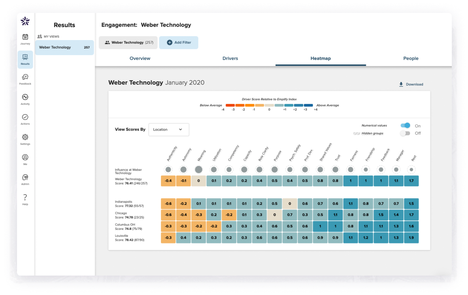Click Louisville Autonomy cell 0.4
Viewport: 468px width, 295px height.
pyautogui.click(x=184, y=238)
